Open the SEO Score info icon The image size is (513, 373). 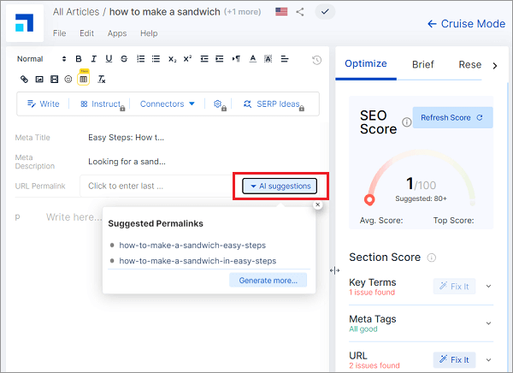pos(407,122)
